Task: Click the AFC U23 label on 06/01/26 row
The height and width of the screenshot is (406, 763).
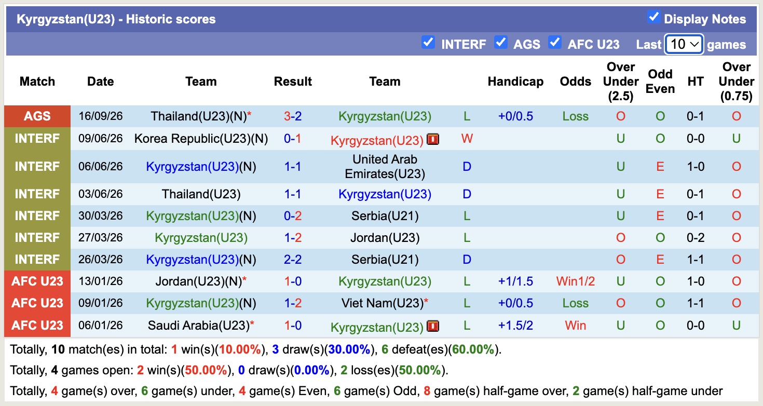Action: click(x=37, y=326)
